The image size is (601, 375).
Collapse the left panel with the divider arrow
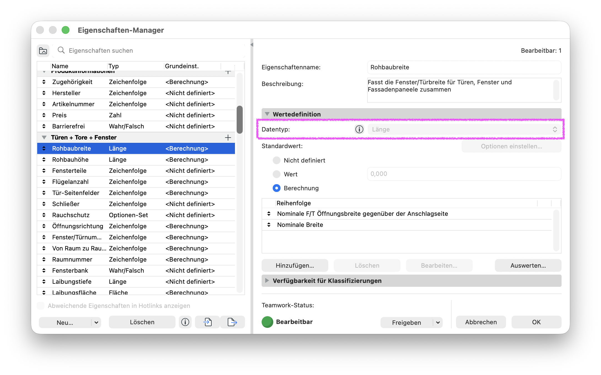tap(252, 45)
